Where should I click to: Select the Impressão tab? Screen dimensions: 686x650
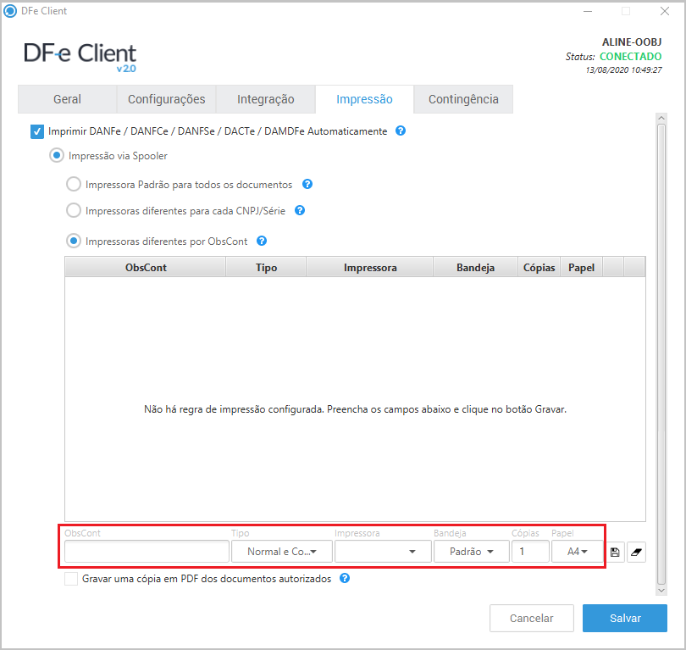tap(364, 99)
